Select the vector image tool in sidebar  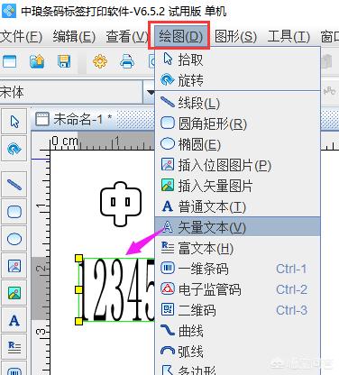coord(14,293)
